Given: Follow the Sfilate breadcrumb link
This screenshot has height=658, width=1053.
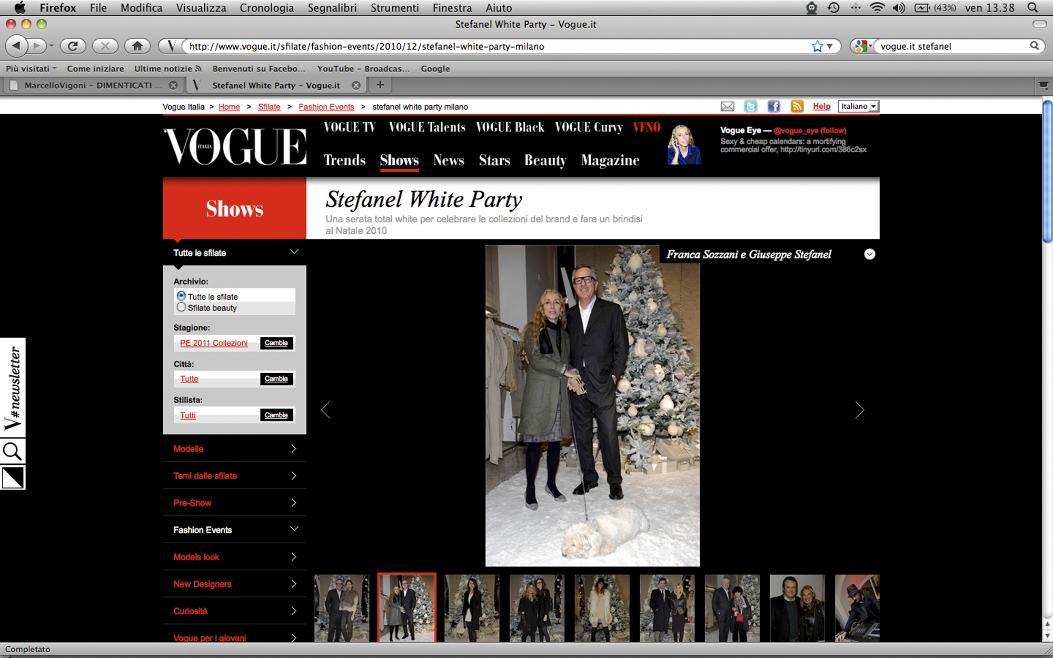Looking at the screenshot, I should click(x=269, y=107).
